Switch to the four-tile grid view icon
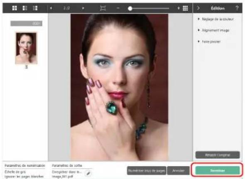The height and width of the screenshot is (179, 245). coord(15,8)
